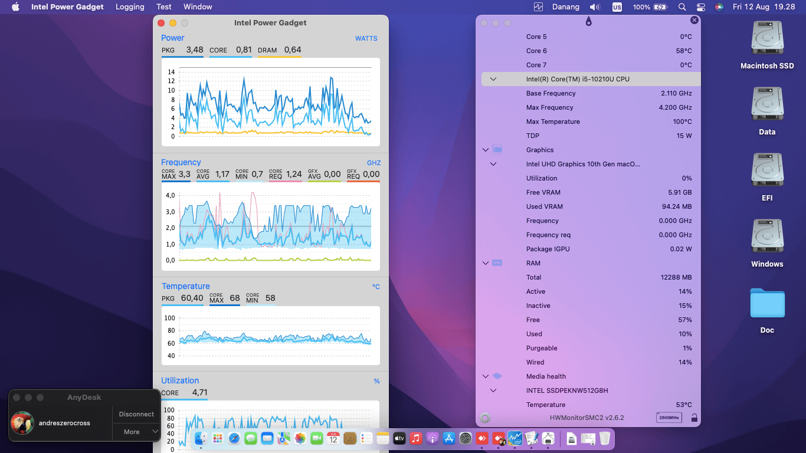
Task: Click the activity monitor menu bar icon
Action: point(538,7)
